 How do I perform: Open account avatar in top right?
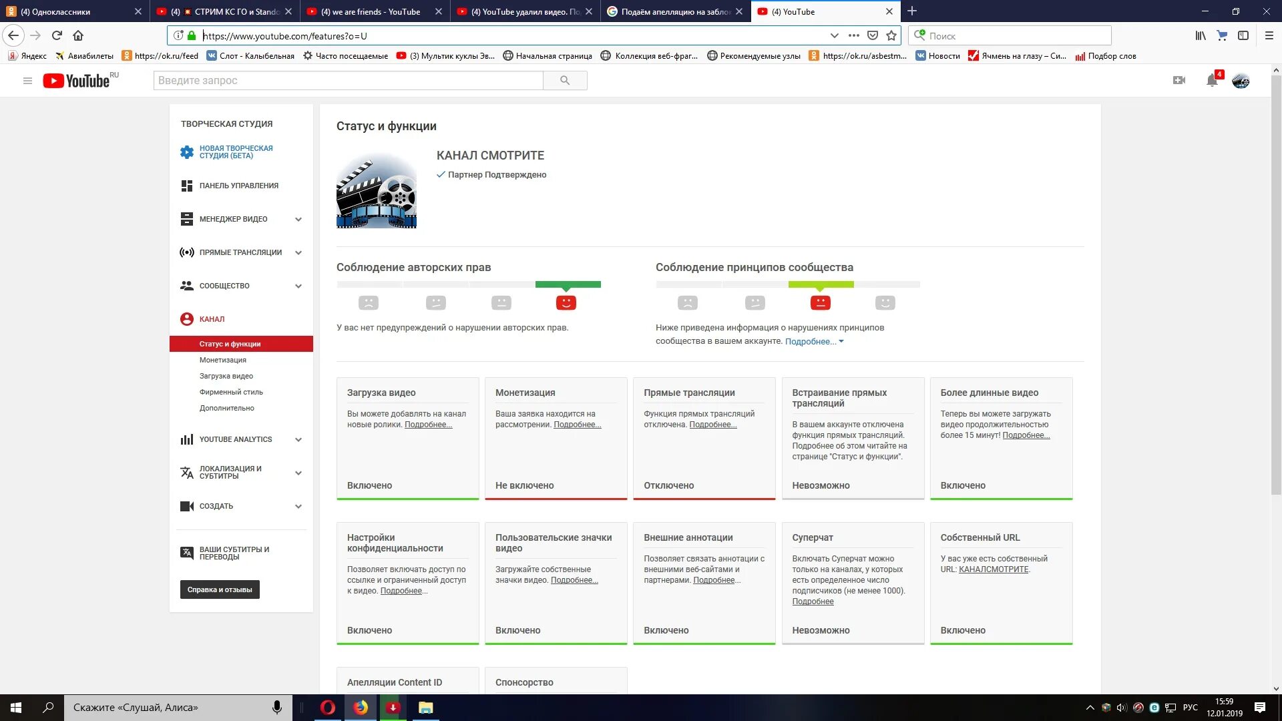[x=1241, y=81]
